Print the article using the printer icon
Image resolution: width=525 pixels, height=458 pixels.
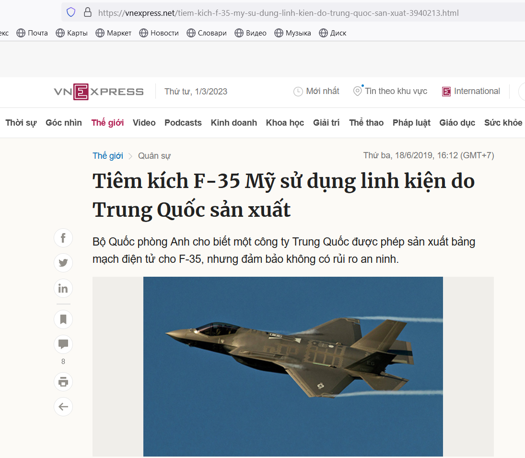pos(63,382)
